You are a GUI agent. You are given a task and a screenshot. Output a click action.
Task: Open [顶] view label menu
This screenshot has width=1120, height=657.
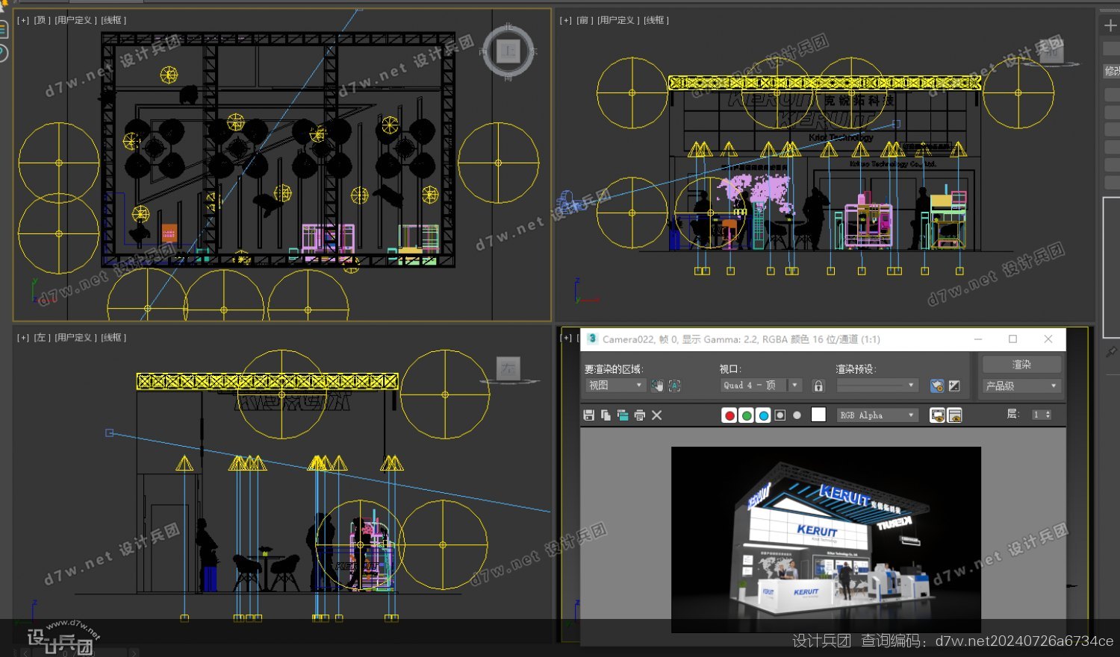42,20
